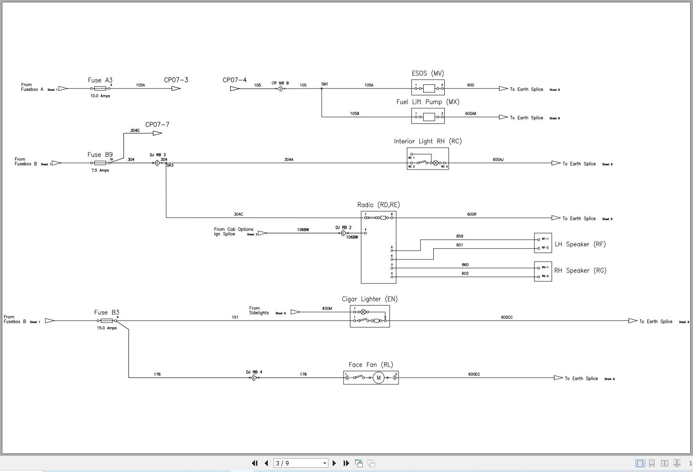
Task: Open the Earth Splice Sheet 8 reference near ESOS
Action: (x=529, y=89)
